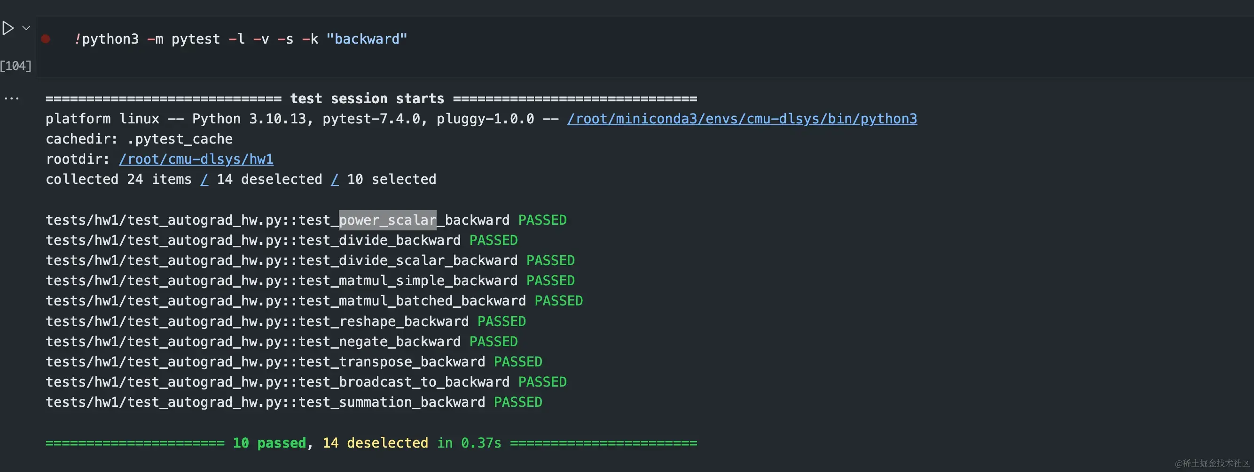Open the cell output ellipsis menu

click(x=11, y=99)
